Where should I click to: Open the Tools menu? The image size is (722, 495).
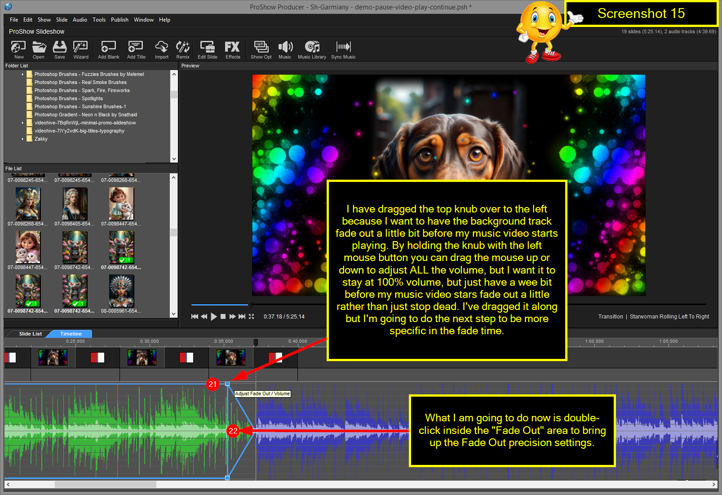tap(99, 20)
